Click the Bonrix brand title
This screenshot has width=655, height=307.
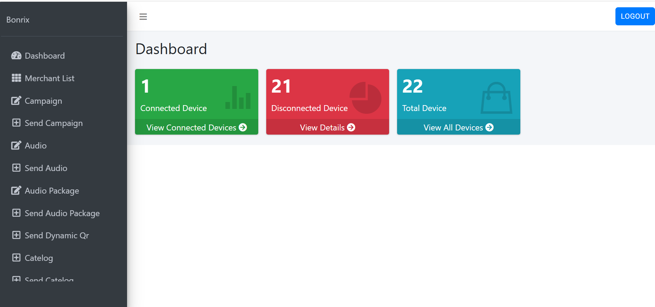[18, 20]
